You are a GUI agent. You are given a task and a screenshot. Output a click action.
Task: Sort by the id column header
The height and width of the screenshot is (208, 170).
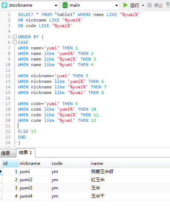pos(10,163)
